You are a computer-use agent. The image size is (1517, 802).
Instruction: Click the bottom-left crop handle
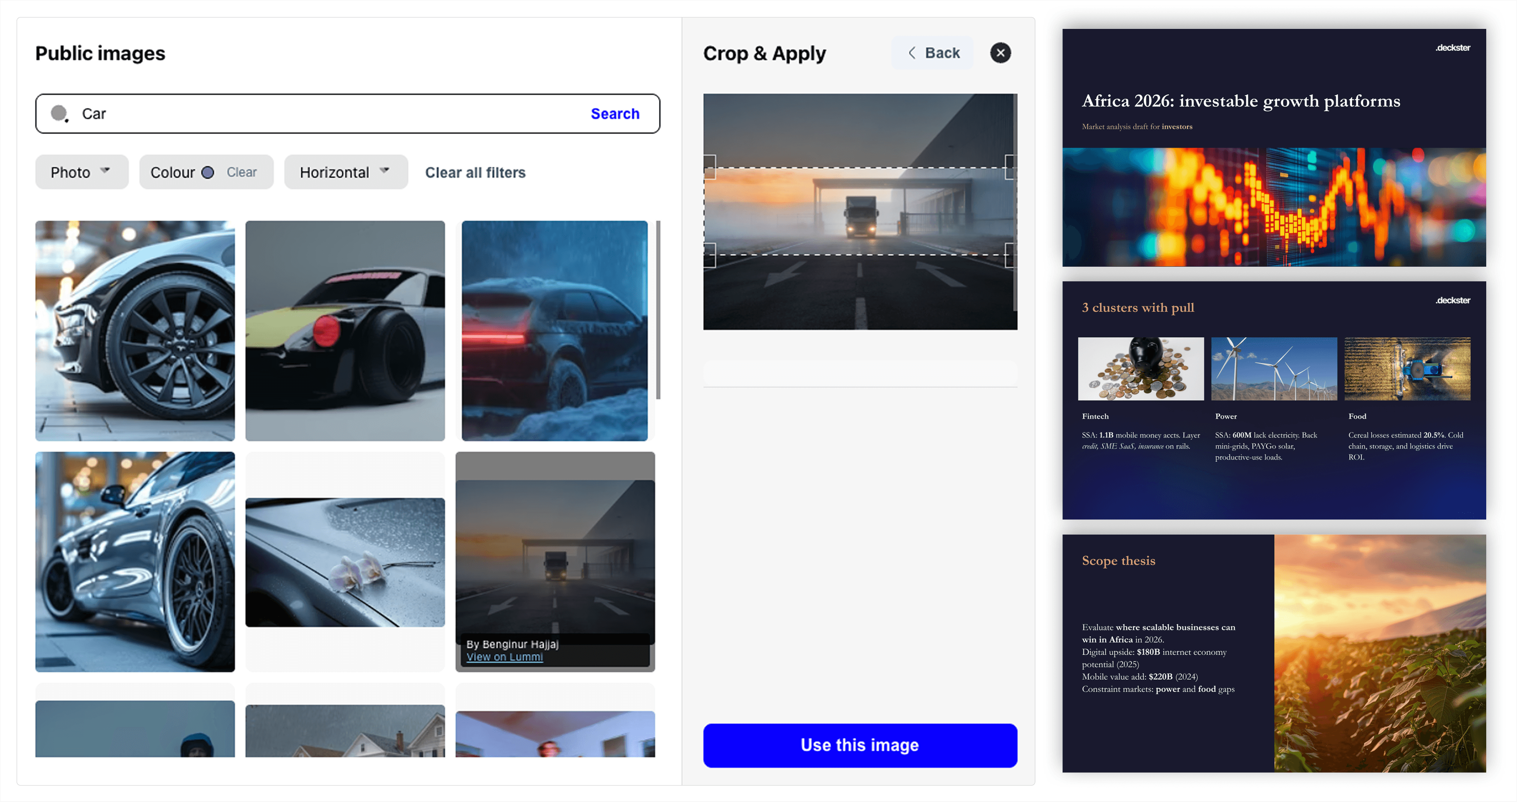(x=710, y=255)
